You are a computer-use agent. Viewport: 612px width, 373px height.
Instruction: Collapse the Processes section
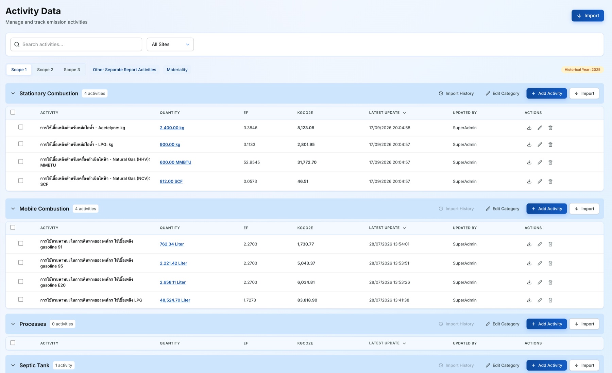tap(13, 324)
